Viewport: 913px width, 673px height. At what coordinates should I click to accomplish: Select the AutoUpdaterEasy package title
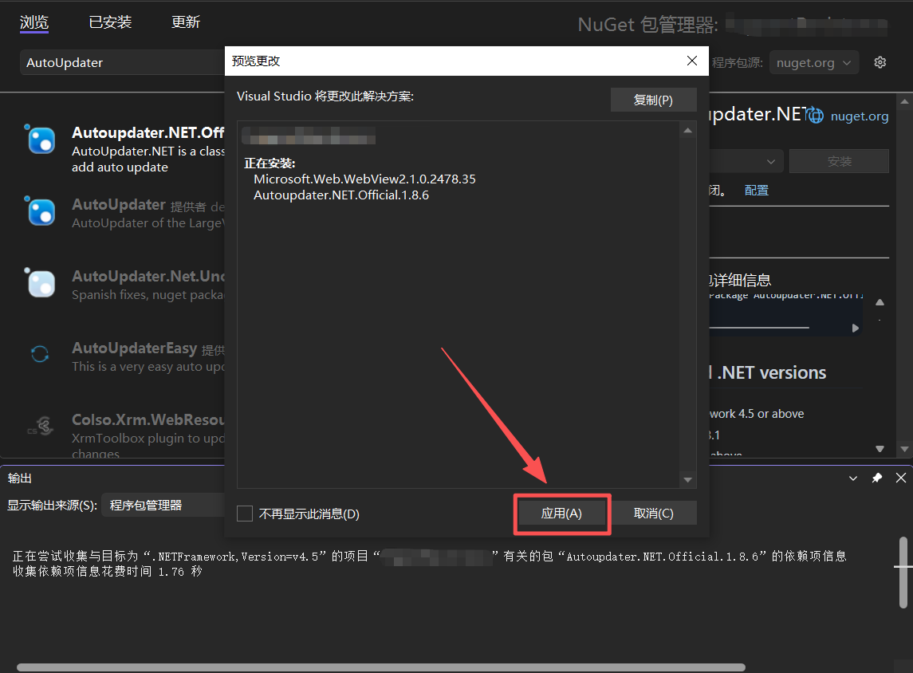135,348
